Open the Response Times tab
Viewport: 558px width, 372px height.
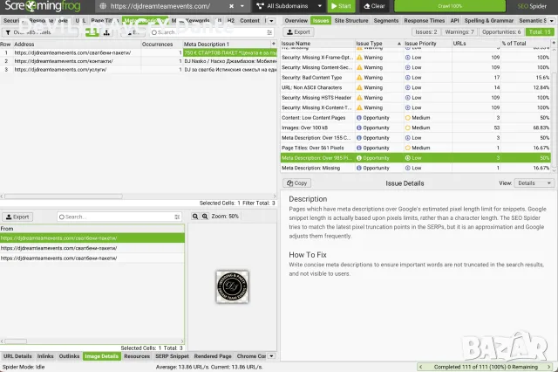point(425,21)
